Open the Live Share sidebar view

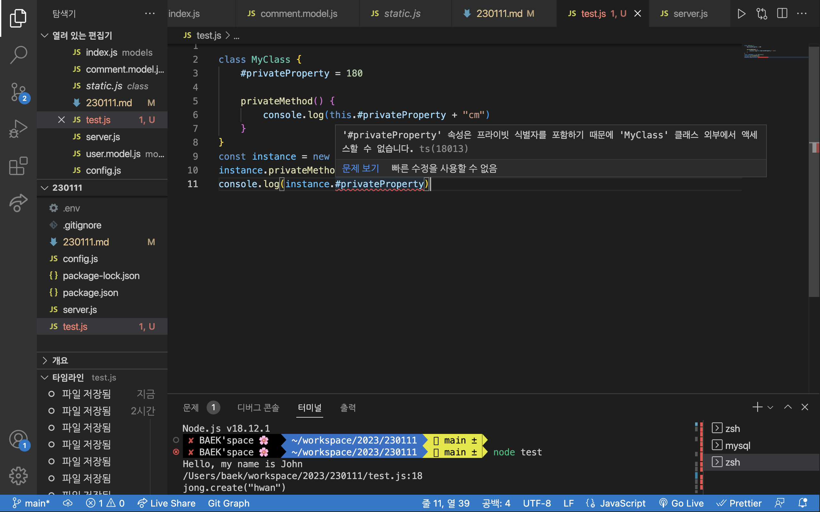[x=18, y=203]
